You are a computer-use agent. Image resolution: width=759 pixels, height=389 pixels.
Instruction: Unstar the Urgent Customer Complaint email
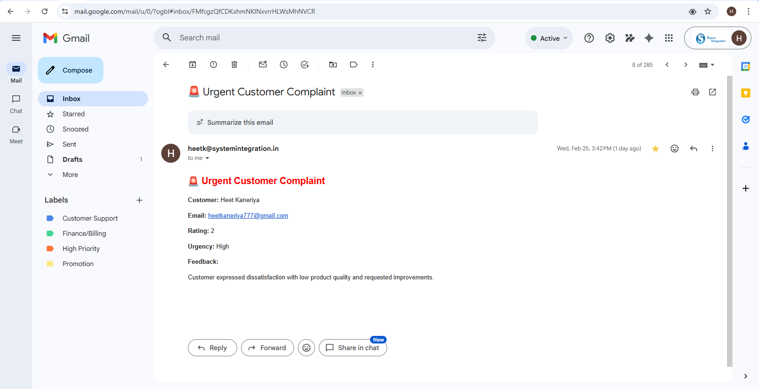[x=656, y=148]
